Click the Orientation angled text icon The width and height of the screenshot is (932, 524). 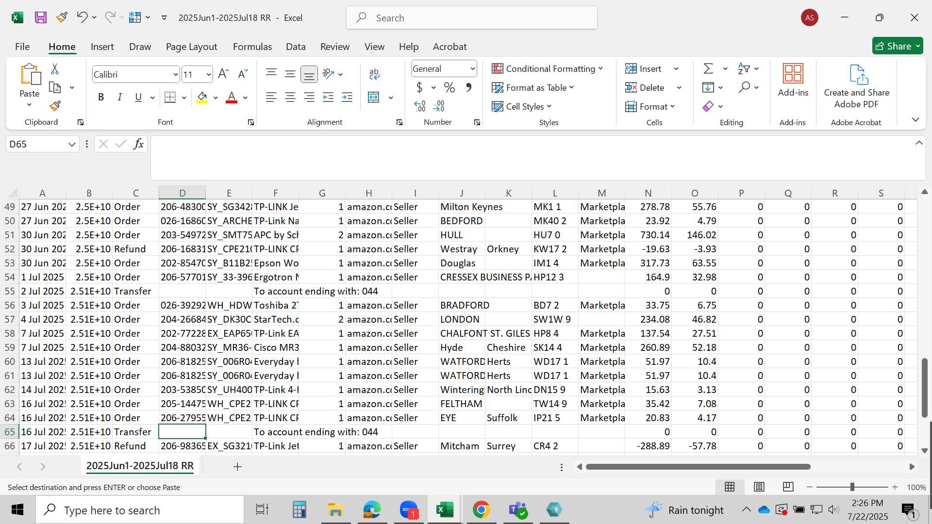(329, 74)
